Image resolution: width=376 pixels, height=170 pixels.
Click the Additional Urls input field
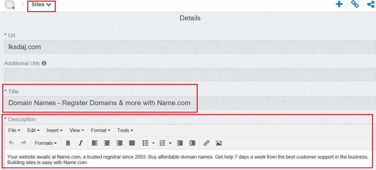click(190, 75)
